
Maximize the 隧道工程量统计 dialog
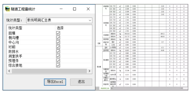click(x=75, y=9)
